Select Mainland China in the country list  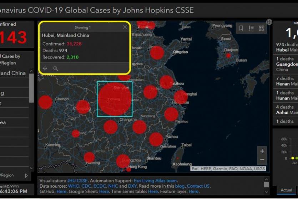click(x=13, y=73)
